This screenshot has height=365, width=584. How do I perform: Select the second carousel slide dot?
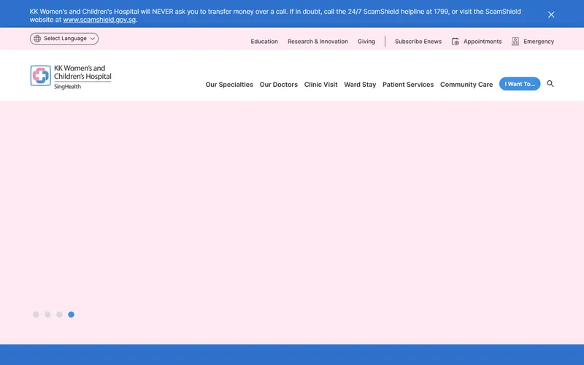tap(47, 315)
